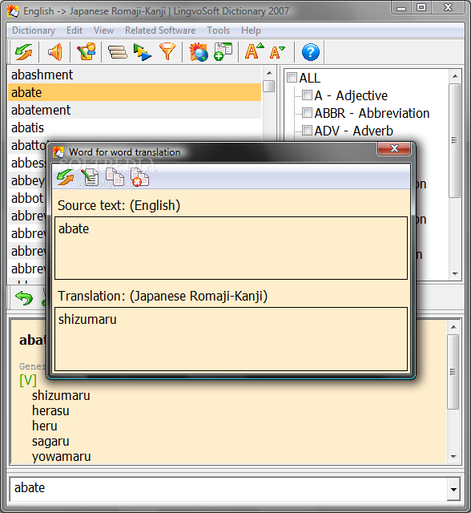Click the Source text box containing abate
Viewport: 471px width, 513px height.
(231, 248)
